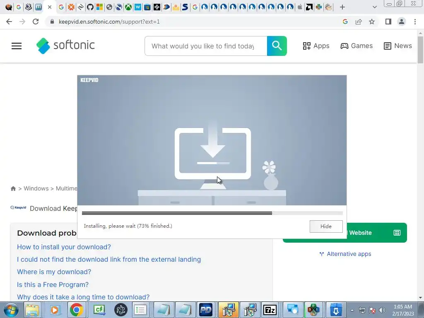Click the page vertical scrollbar thumb
This screenshot has height=318, width=424.
[x=421, y=50]
